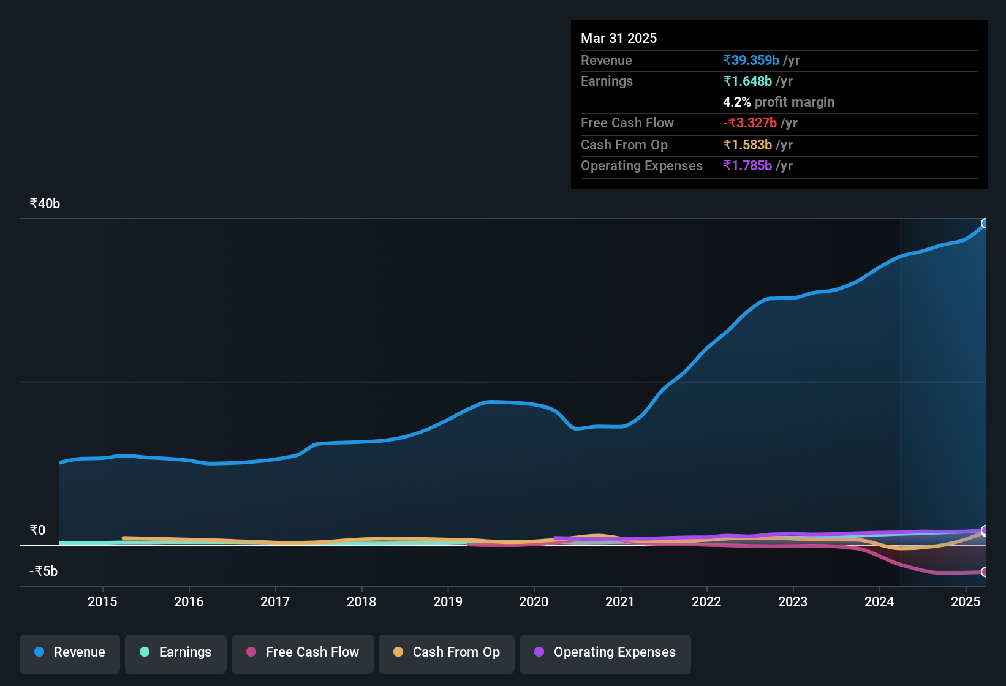This screenshot has height=686, width=1006.
Task: Toggle the Revenue series visibility
Action: (69, 652)
